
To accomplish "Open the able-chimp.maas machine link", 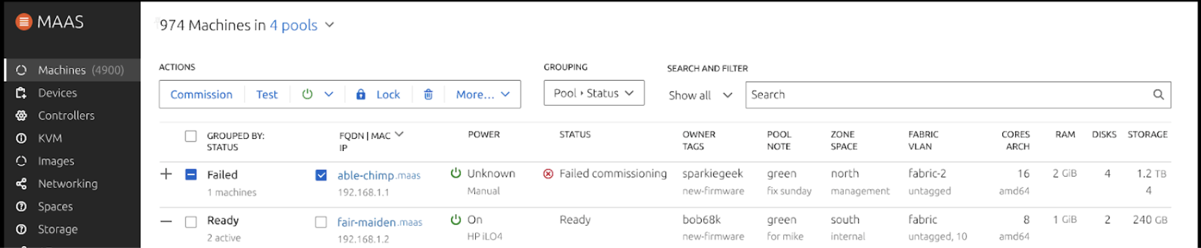I will [x=379, y=175].
